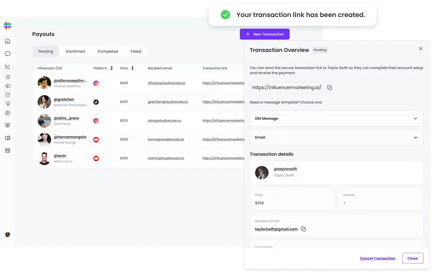Click the home icon in sidebar

(x=7, y=41)
